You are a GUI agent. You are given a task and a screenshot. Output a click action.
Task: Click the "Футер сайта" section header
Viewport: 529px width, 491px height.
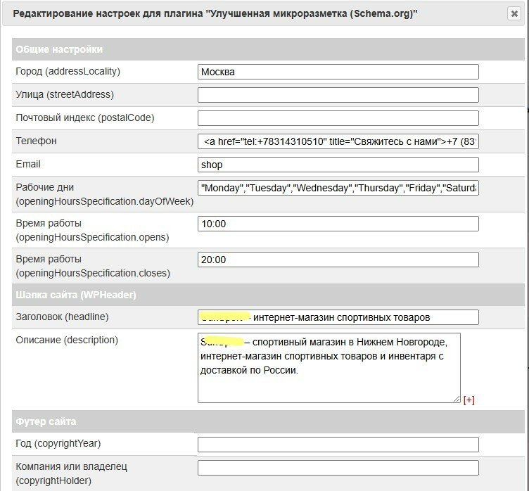coord(46,421)
